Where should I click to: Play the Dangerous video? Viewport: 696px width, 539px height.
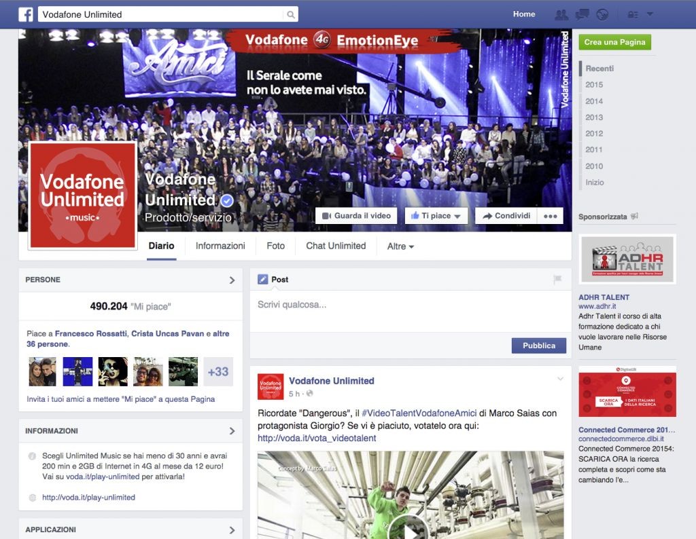[x=408, y=528]
